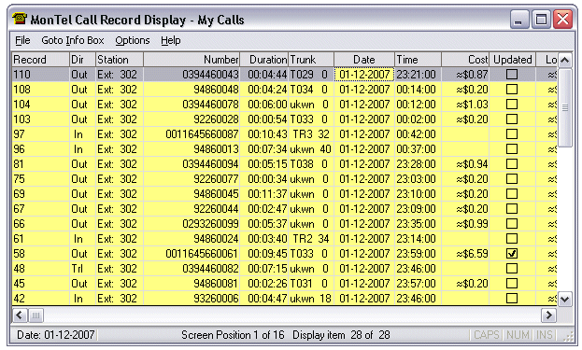Tick the Updated checkbox for record 103
This screenshot has width=582, height=350.
512,119
